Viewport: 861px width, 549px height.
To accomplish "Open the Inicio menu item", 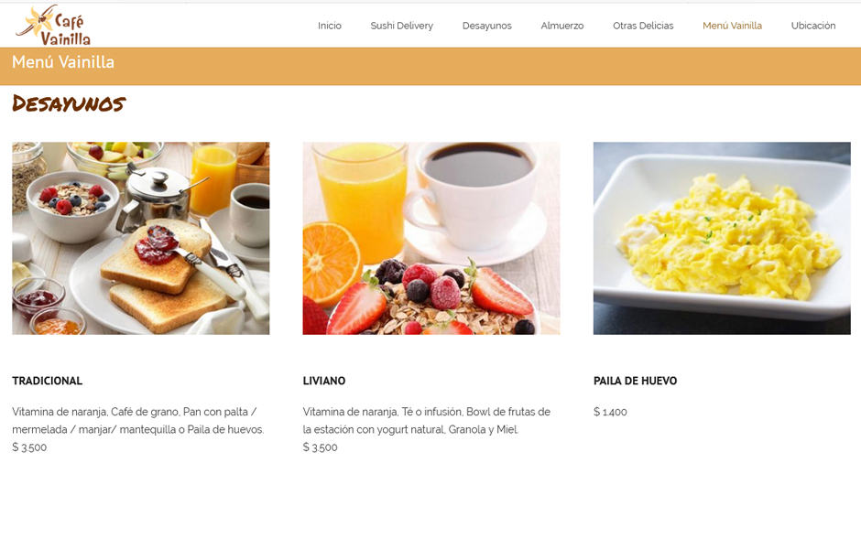I will point(330,26).
